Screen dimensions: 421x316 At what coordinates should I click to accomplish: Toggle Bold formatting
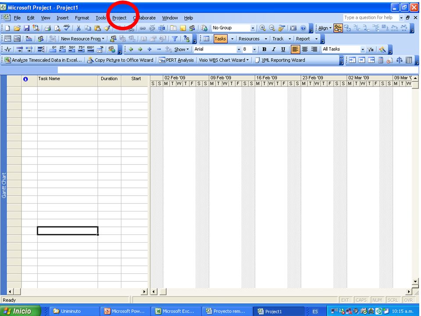click(264, 49)
